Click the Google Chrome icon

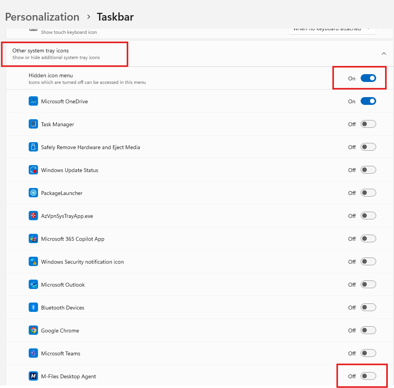33,330
